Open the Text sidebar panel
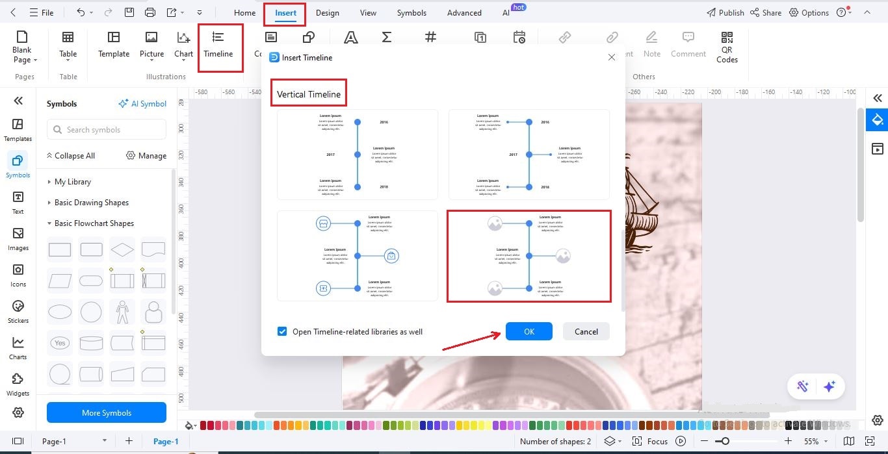 18,203
